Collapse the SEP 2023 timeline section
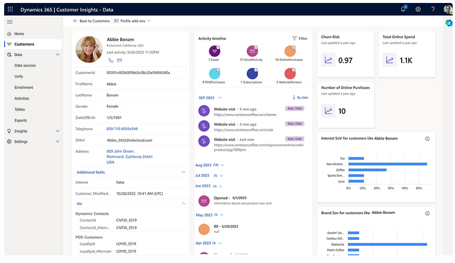Image resolution: width=455 pixels, height=263 pixels. [220, 98]
